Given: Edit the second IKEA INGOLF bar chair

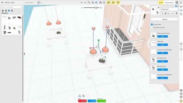Looking at the screenshot, I should (162, 70).
